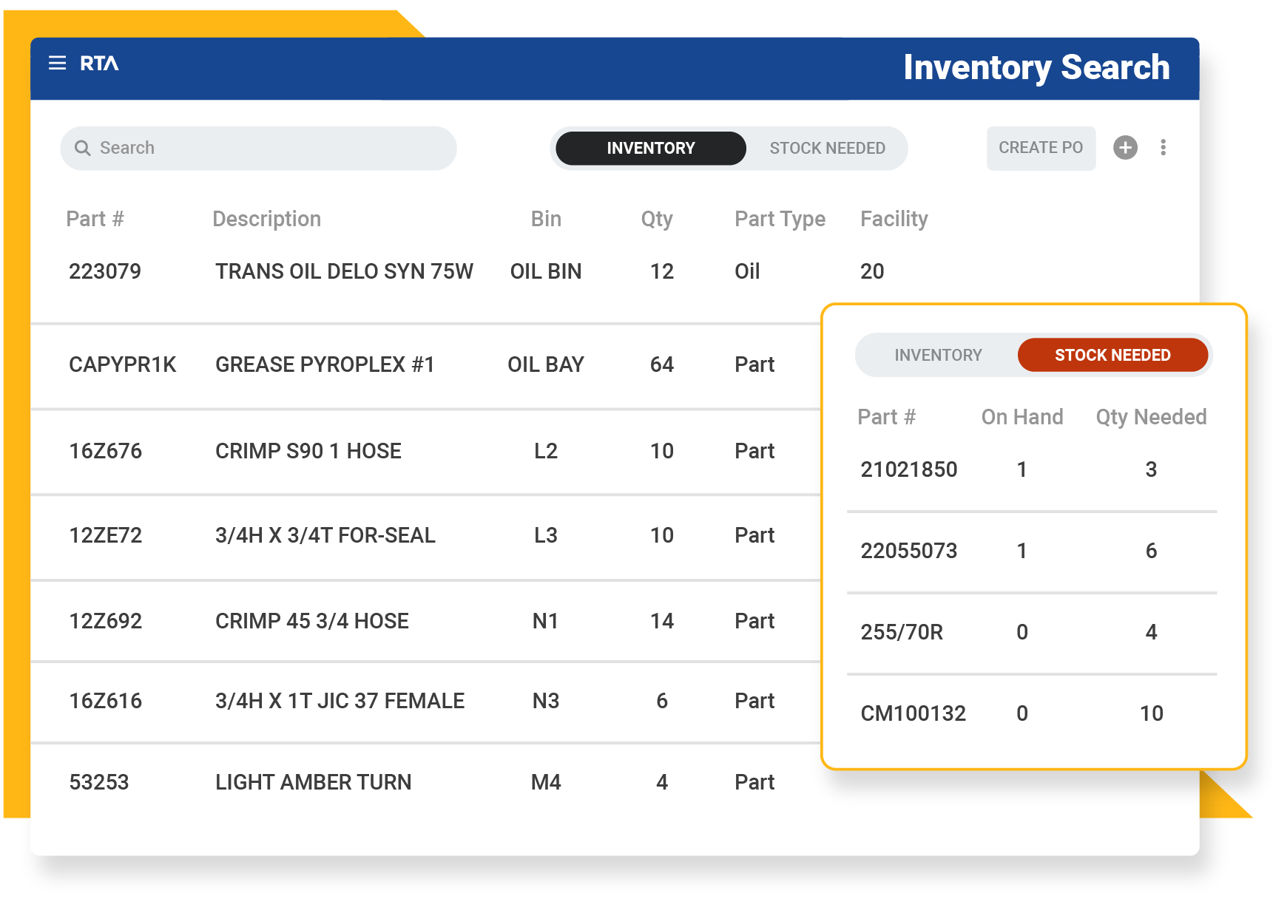Image resolution: width=1273 pixels, height=913 pixels.
Task: Select the orange STOCK NEEDED tab
Action: click(x=1112, y=355)
